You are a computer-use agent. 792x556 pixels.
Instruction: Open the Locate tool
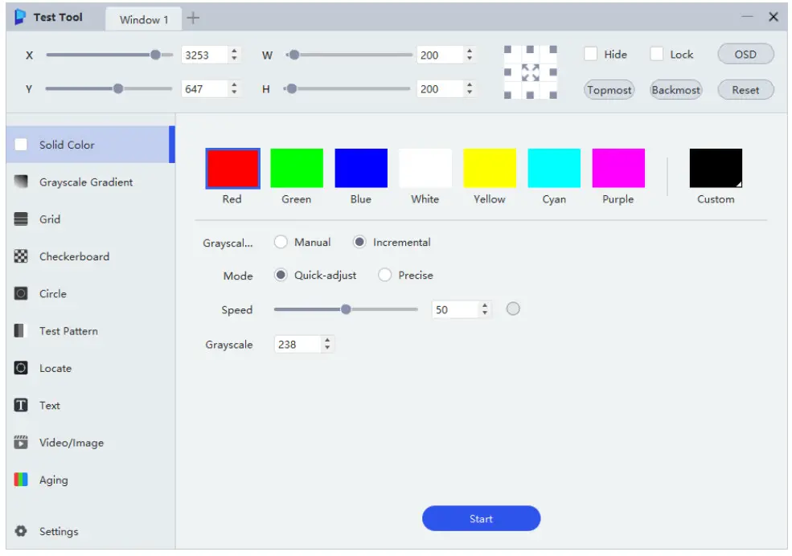59,368
